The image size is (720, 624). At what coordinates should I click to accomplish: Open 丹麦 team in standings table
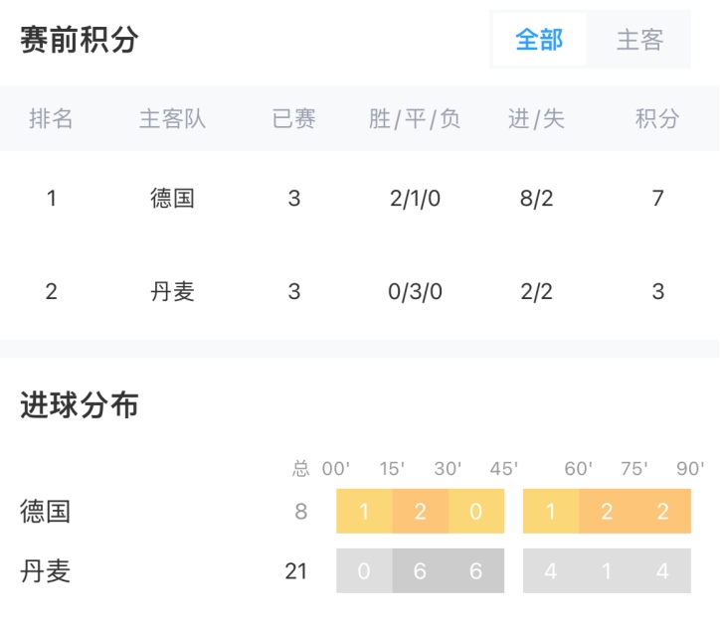tap(172, 291)
